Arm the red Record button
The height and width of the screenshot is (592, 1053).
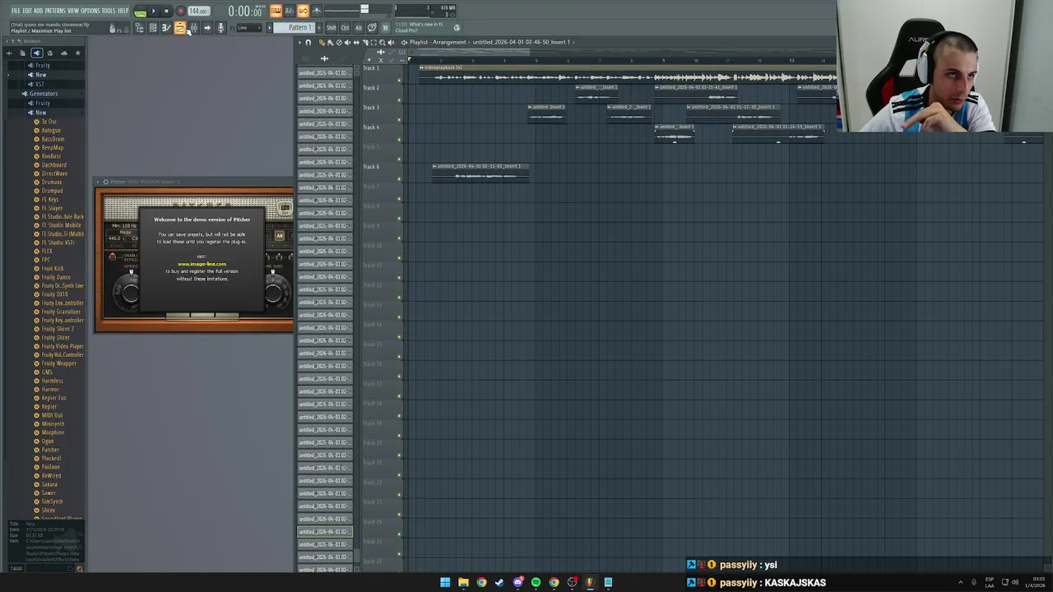[x=180, y=11]
